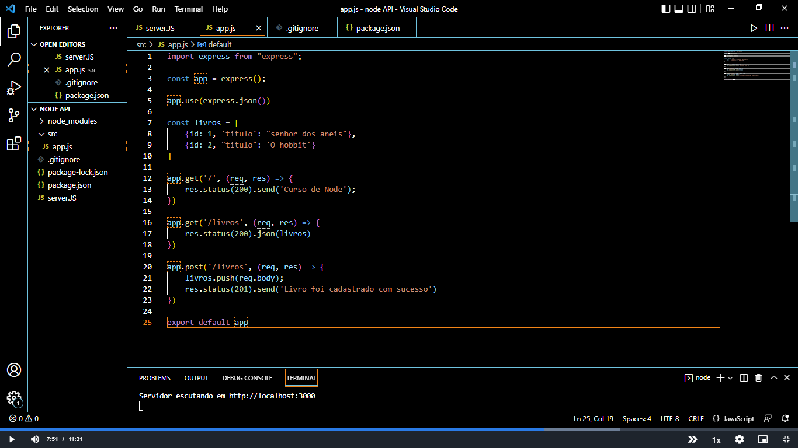Play the video with play button
798x448 pixels.
click(12, 439)
